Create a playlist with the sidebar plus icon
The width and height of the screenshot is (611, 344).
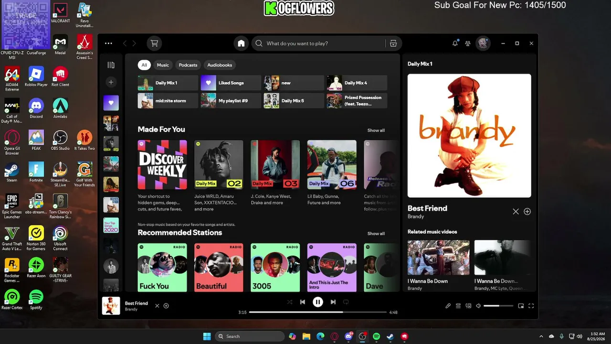click(x=111, y=82)
